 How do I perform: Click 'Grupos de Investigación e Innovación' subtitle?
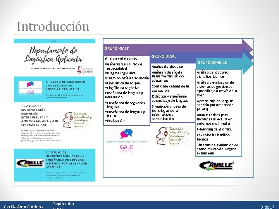(x=53, y=69)
